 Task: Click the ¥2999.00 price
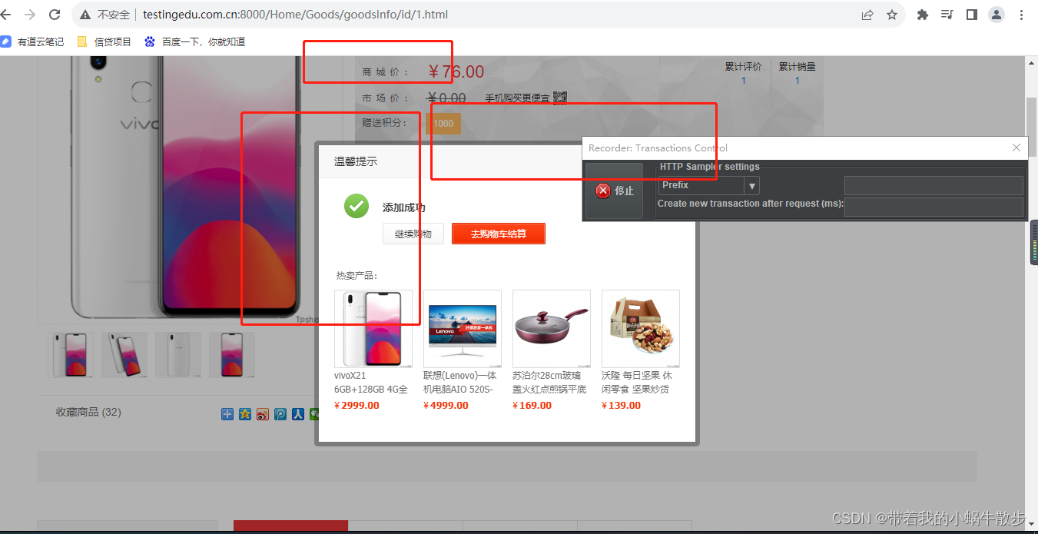point(357,406)
